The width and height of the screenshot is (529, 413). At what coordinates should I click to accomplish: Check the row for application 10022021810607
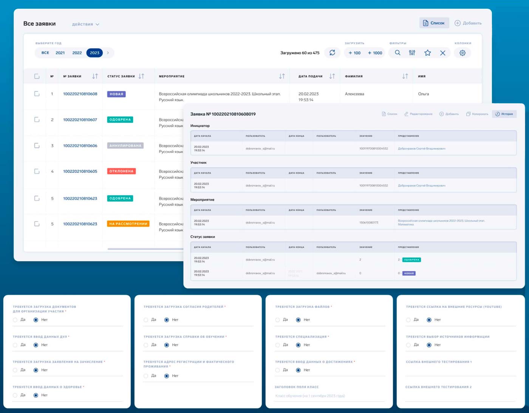[37, 120]
